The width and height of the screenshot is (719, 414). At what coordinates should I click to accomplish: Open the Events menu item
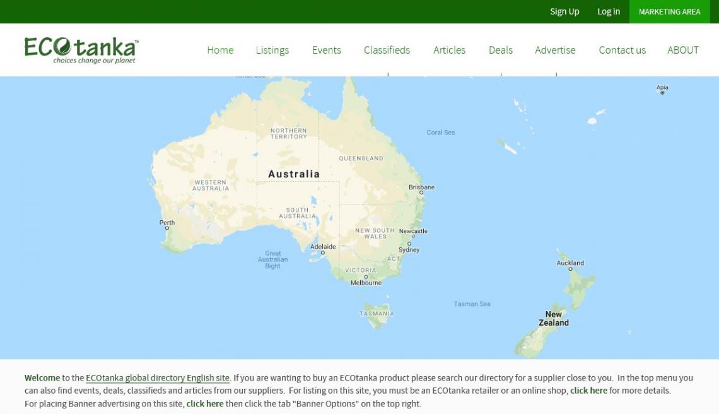click(x=327, y=50)
